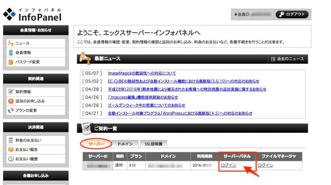331x185 pixels.
Task: Click the 利用期限 column header
Action: point(205,157)
